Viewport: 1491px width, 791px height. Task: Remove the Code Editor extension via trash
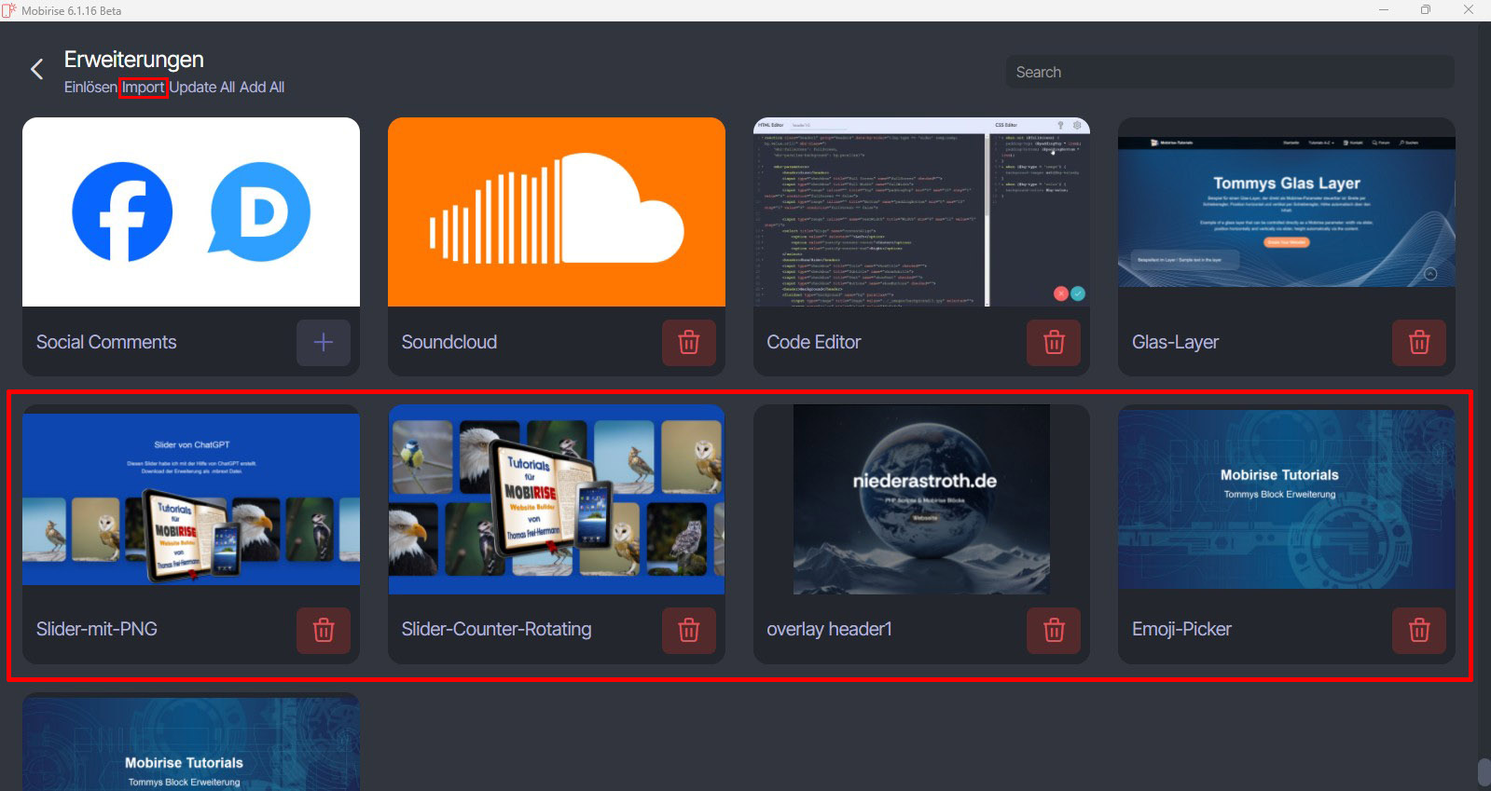(x=1054, y=342)
